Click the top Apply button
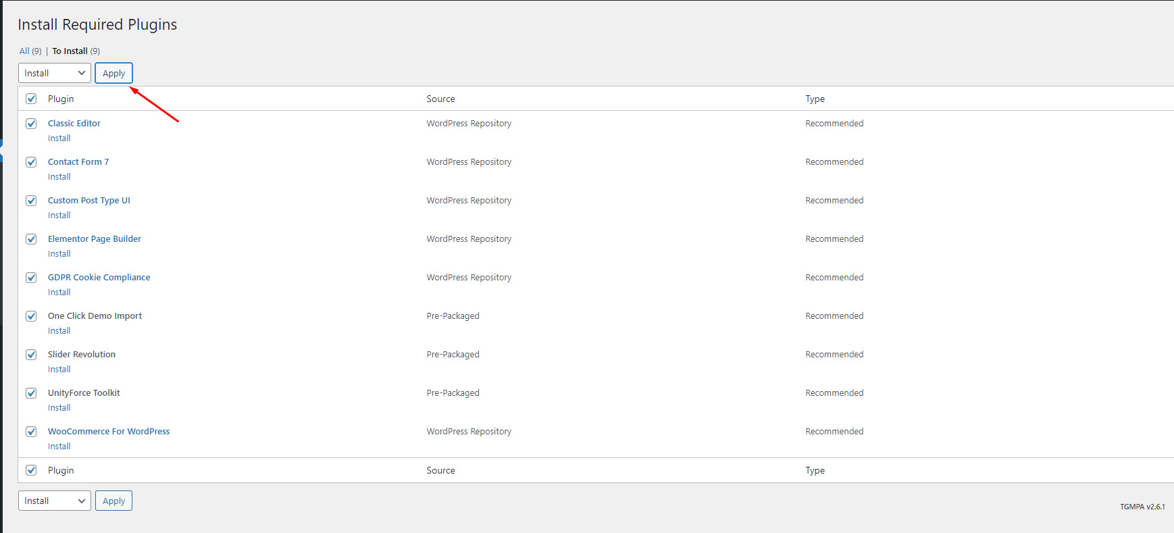The image size is (1174, 533). pos(113,73)
